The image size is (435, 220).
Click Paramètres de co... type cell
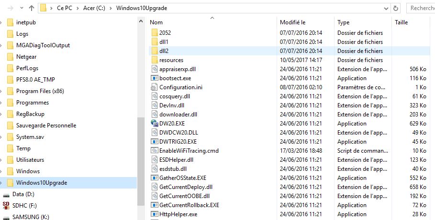pyautogui.click(x=361, y=87)
